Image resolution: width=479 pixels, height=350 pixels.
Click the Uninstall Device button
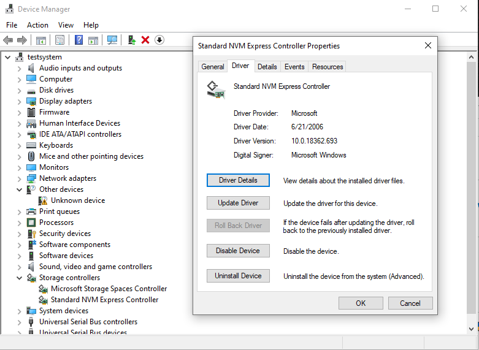pyautogui.click(x=238, y=276)
